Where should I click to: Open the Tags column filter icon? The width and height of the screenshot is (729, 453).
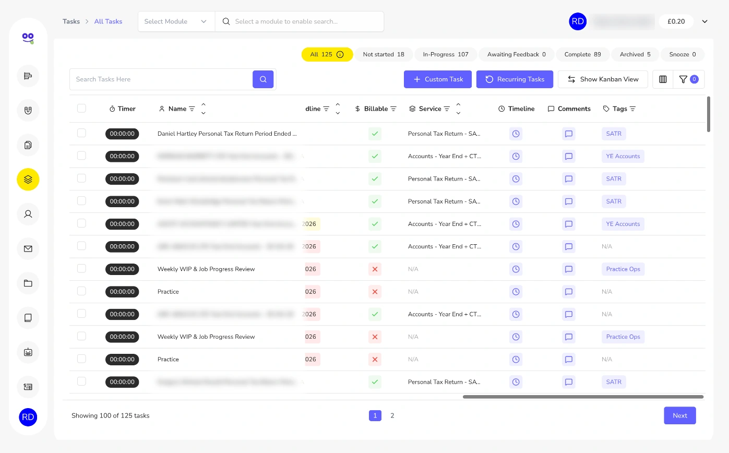pyautogui.click(x=632, y=109)
